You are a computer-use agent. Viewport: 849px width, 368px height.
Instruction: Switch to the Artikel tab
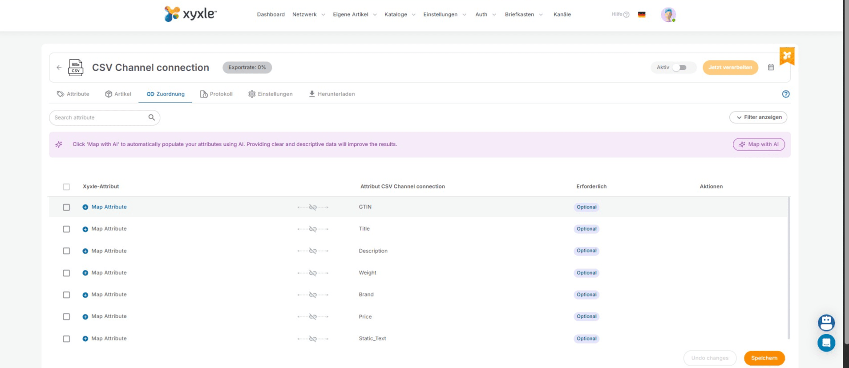(118, 94)
